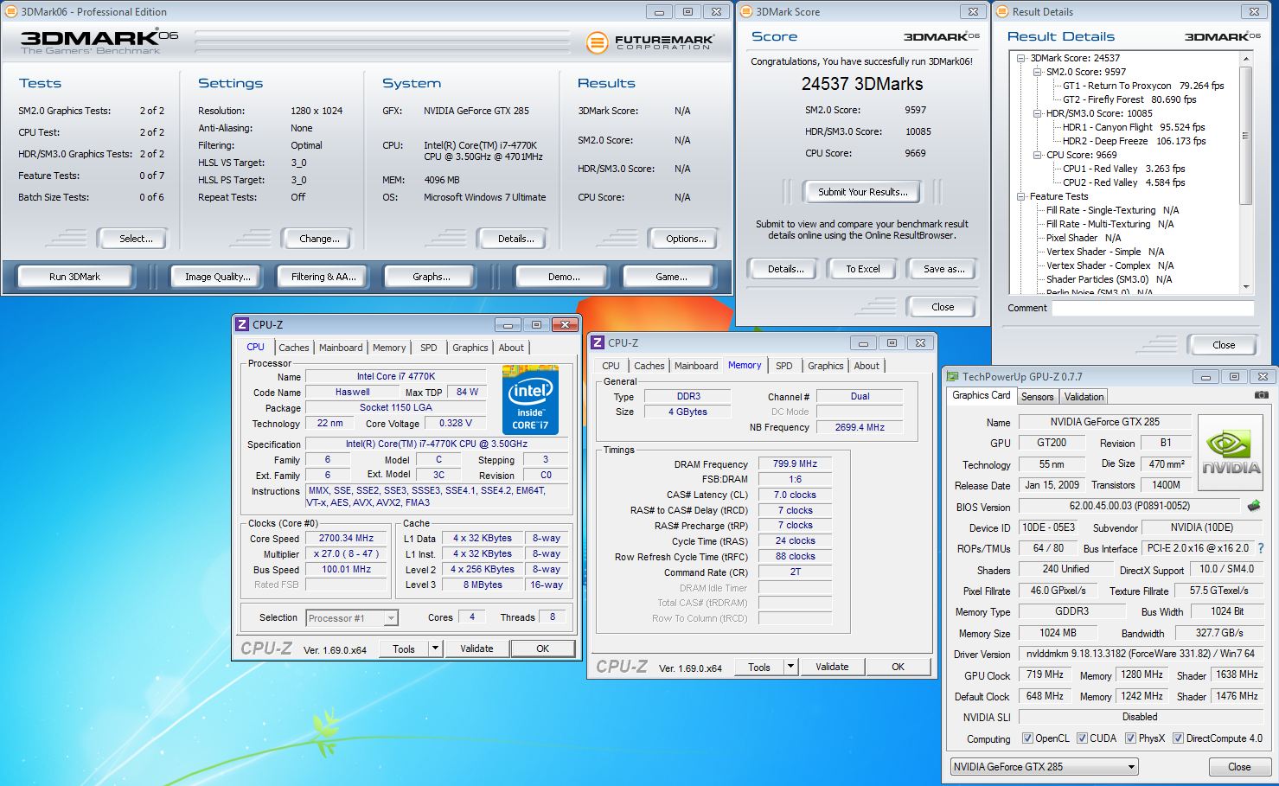Click Image Quality... button
The image size is (1279, 786).
218,277
